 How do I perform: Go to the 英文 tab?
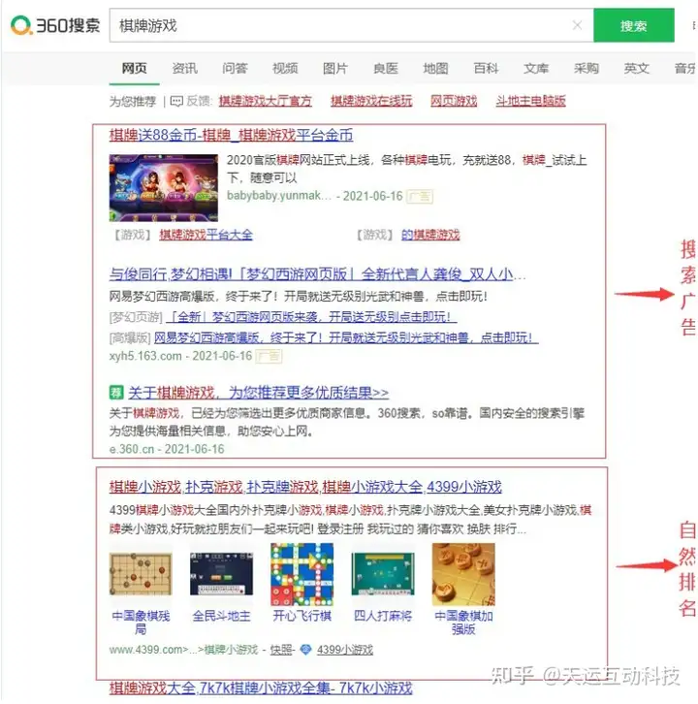click(637, 68)
